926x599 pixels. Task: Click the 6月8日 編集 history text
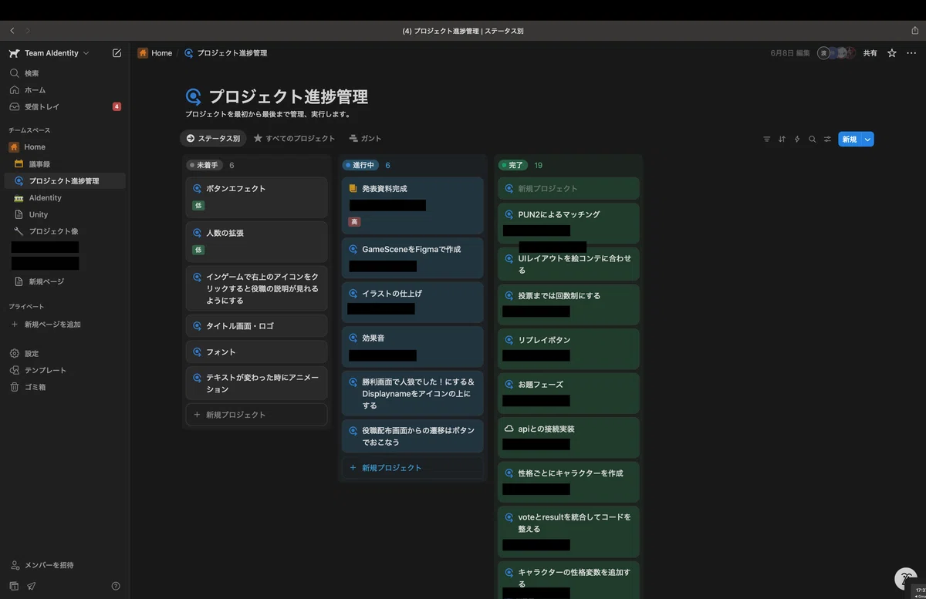click(790, 53)
